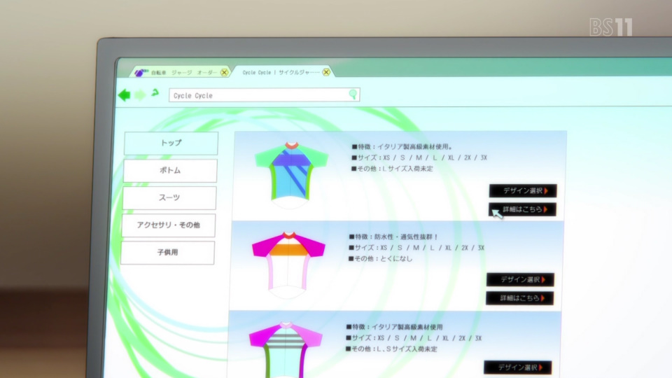Image resolution: width=672 pixels, height=378 pixels.
Task: Click the text その他：L、Sサイズ入荷未定
Action: point(392,349)
